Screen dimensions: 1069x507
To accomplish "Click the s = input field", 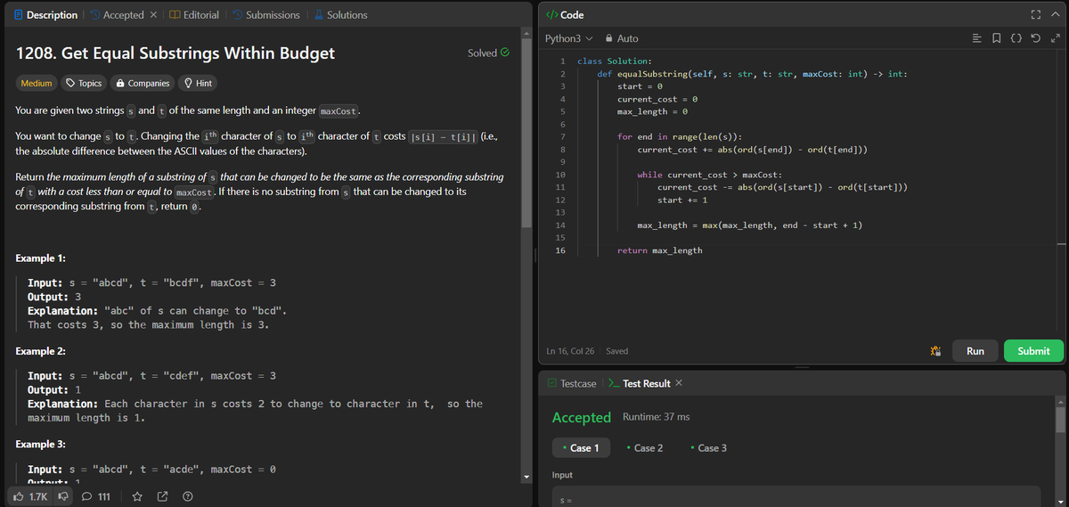I will pyautogui.click(x=796, y=497).
